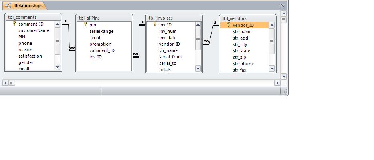Select the serial field in tbl_allPins

[95, 38]
